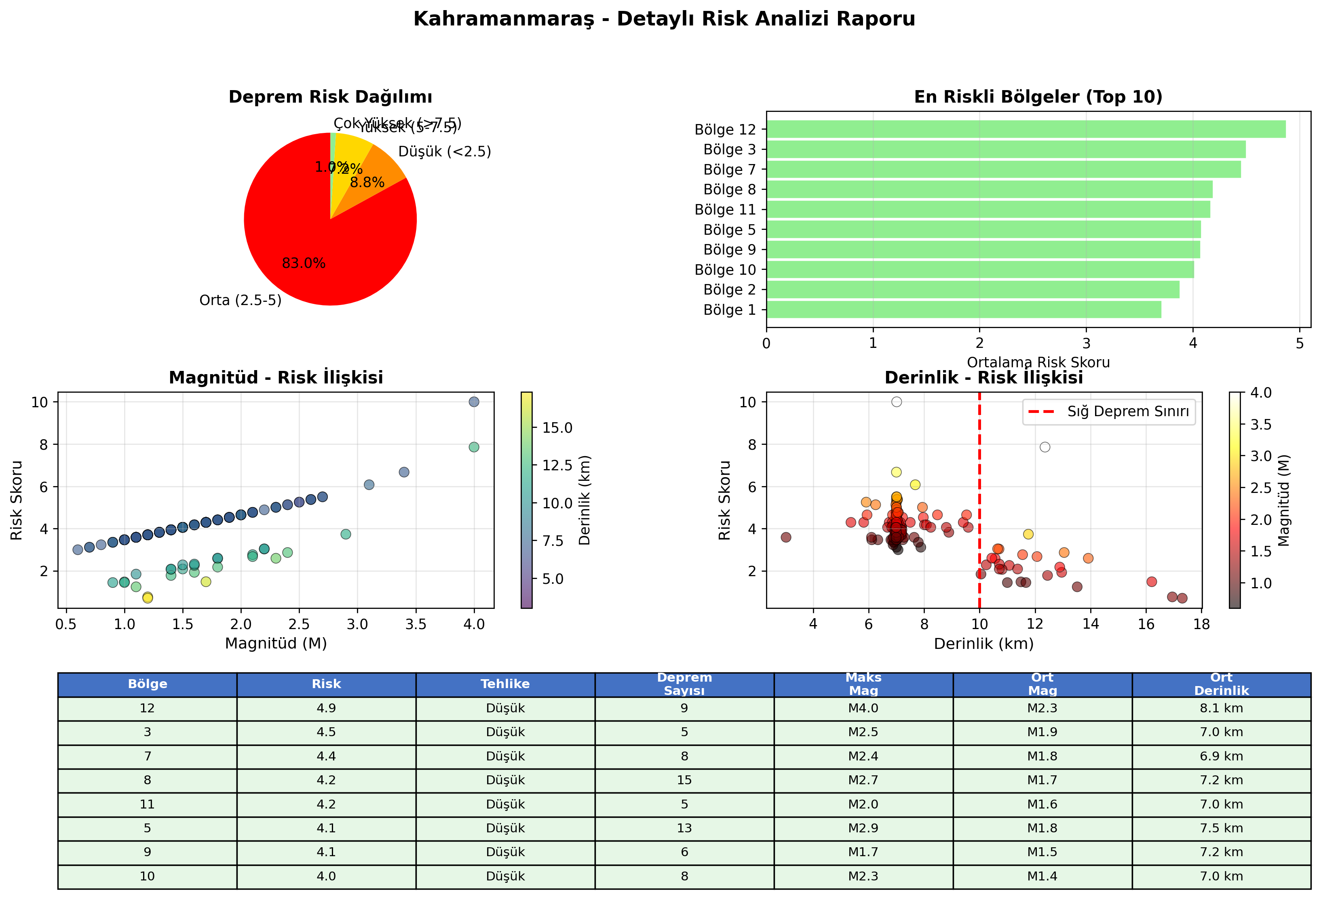
Task: Select the M4.0 cell in the table
Action: click(863, 709)
